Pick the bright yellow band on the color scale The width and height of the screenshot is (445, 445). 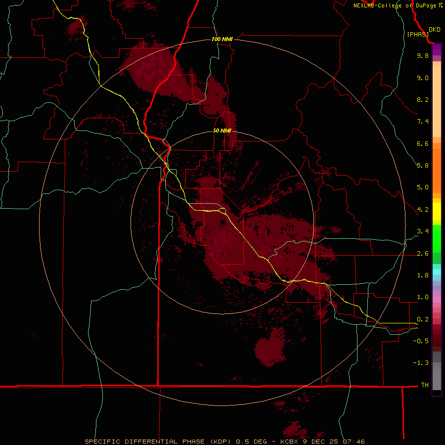(x=437, y=212)
